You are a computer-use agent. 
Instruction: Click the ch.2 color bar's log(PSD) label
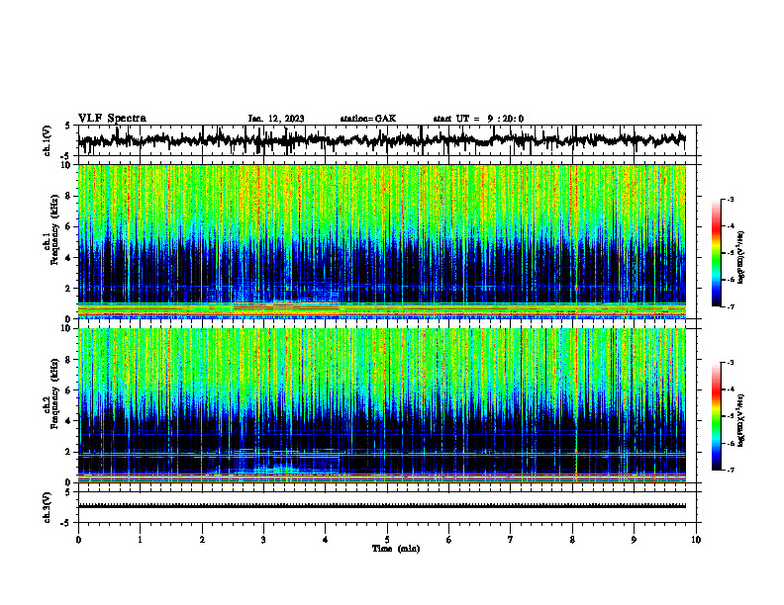[741, 420]
